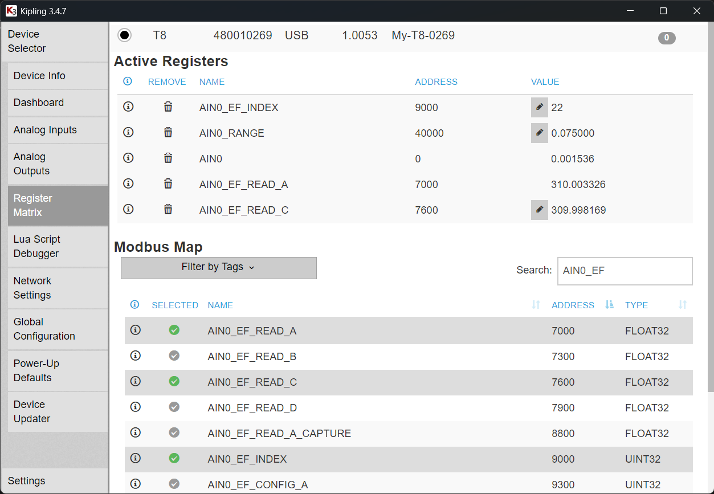Click Modbus Map header info icon
Screen dimensions: 714x494
click(x=134, y=305)
